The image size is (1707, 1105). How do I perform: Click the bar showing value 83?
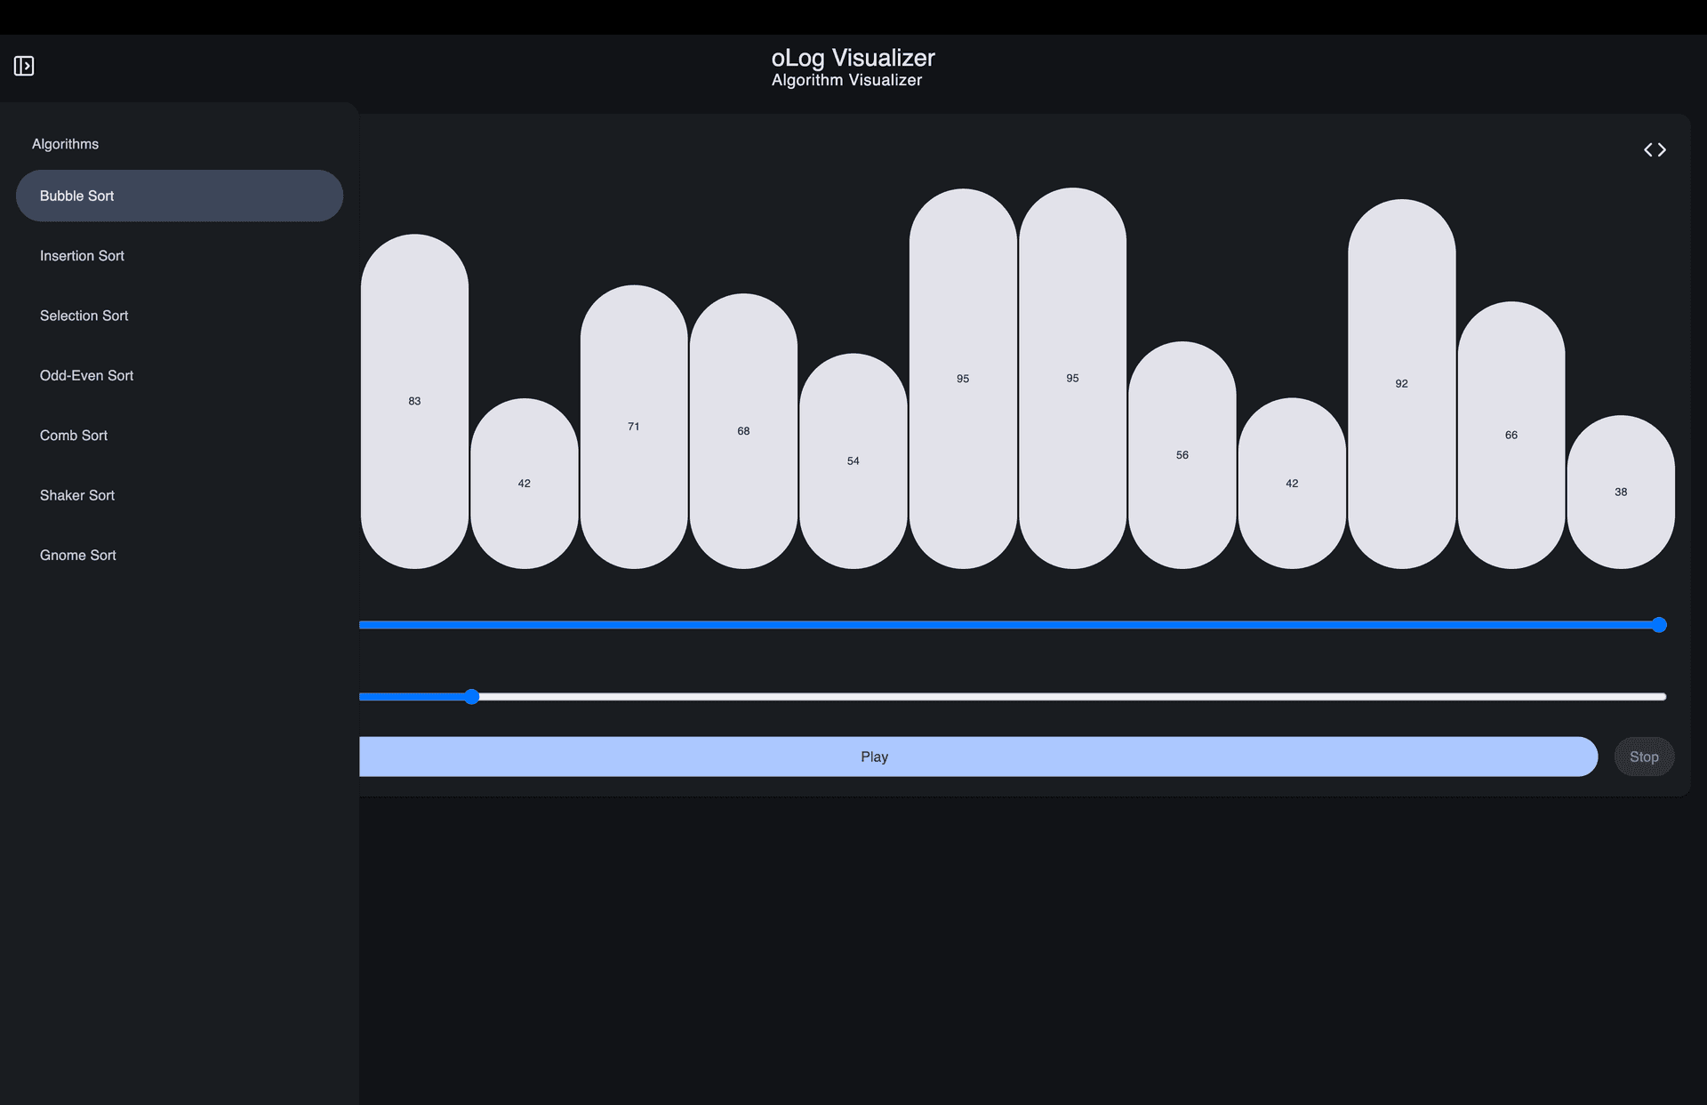point(414,401)
